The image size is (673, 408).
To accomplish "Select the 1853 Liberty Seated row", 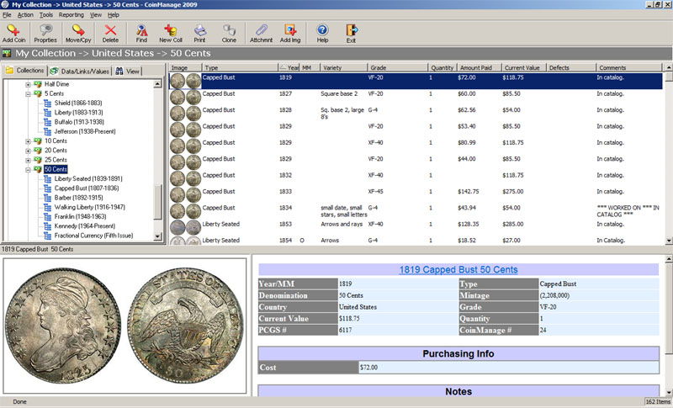I will coord(416,227).
